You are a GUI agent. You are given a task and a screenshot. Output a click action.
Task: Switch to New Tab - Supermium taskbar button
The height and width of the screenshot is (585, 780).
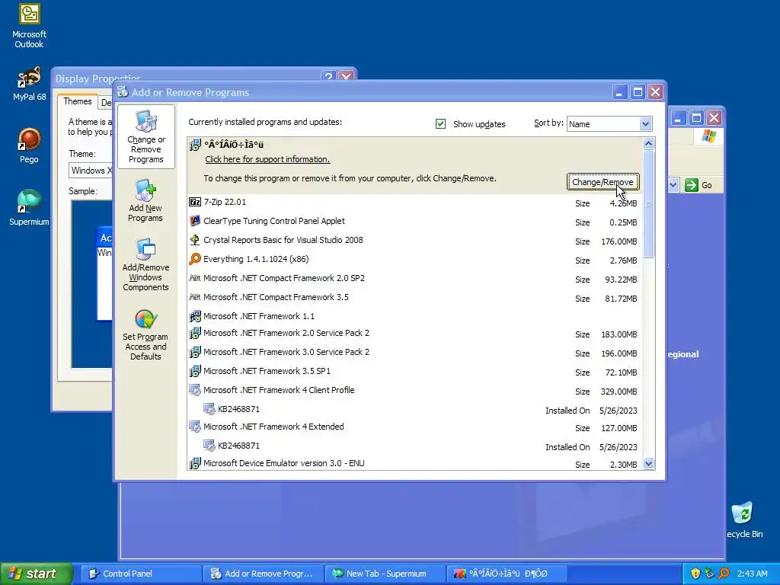385,574
